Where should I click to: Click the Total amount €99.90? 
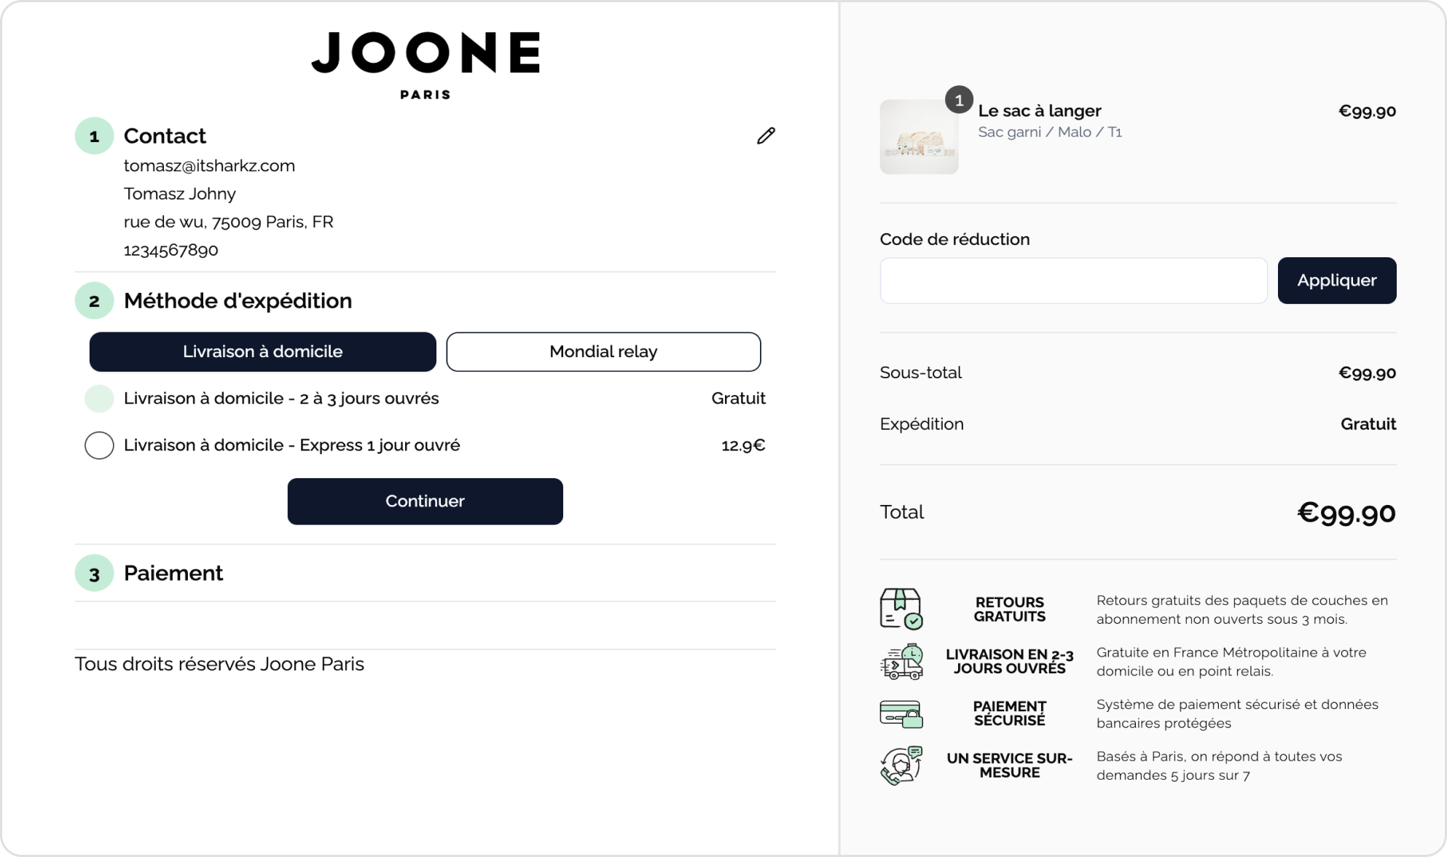tap(1346, 513)
